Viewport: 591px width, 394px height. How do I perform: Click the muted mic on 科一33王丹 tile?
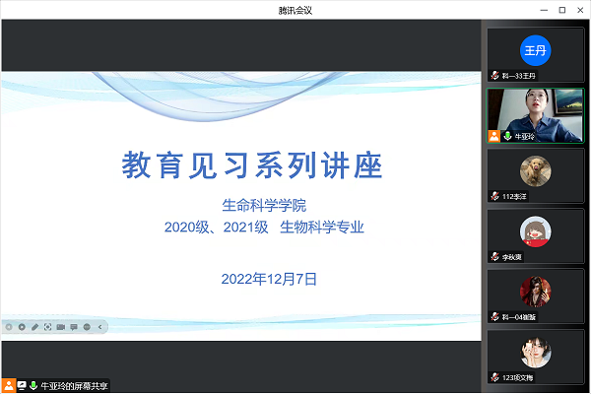[x=494, y=76]
